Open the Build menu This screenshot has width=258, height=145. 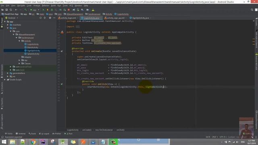pos(53,6)
